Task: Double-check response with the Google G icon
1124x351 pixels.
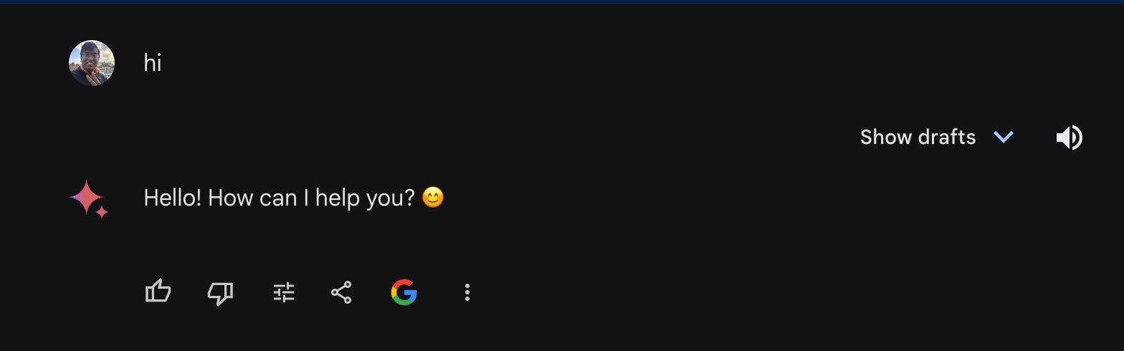Action: click(x=404, y=292)
